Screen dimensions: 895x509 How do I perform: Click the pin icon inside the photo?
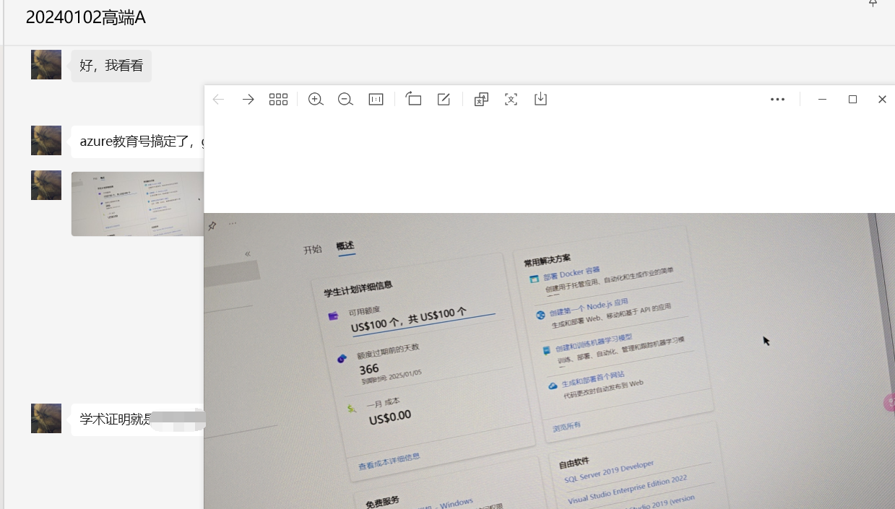pos(212,226)
